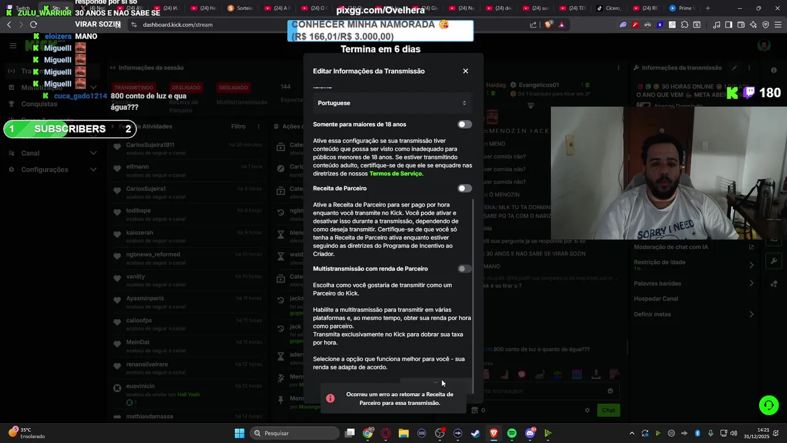Image resolution: width=787 pixels, height=443 pixels.
Task: Open Steam from the taskbar
Action: [x=476, y=433]
